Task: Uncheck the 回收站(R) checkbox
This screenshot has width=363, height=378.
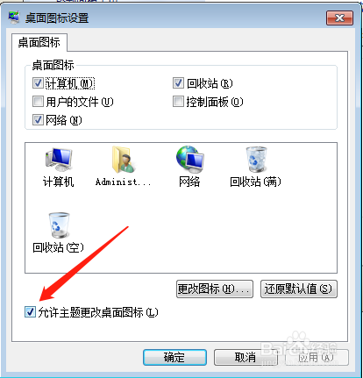Action: pyautogui.click(x=178, y=83)
